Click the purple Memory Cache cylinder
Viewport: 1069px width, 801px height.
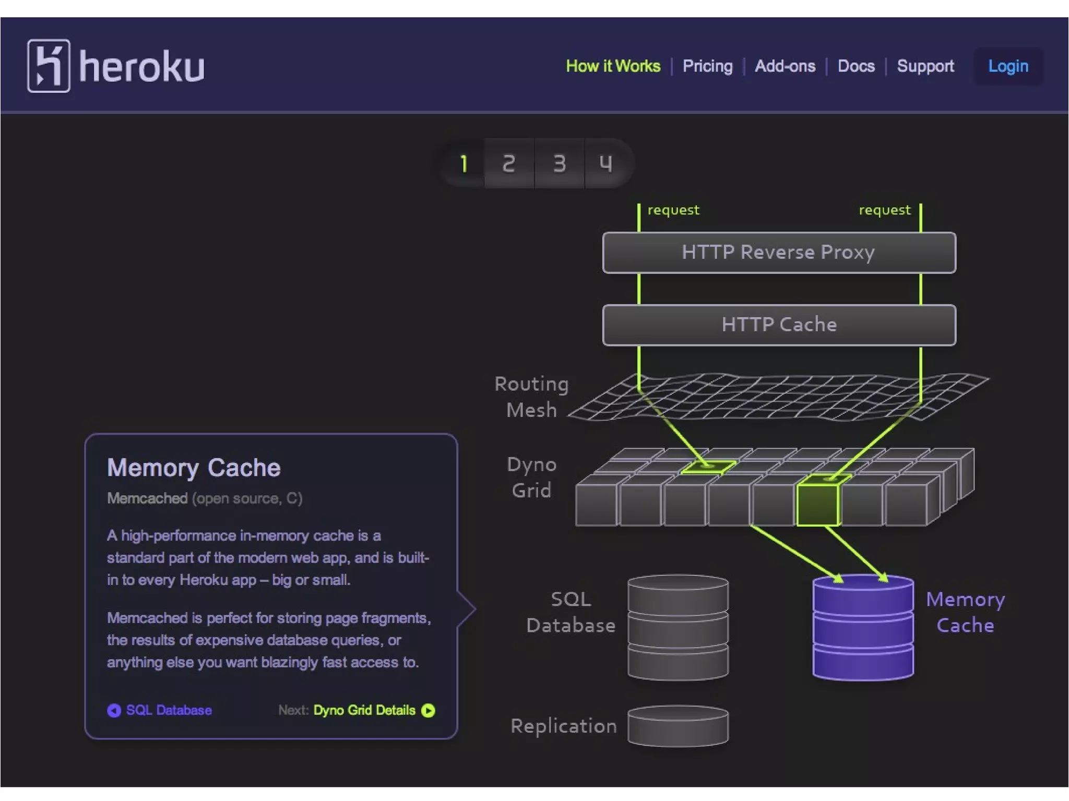point(863,628)
